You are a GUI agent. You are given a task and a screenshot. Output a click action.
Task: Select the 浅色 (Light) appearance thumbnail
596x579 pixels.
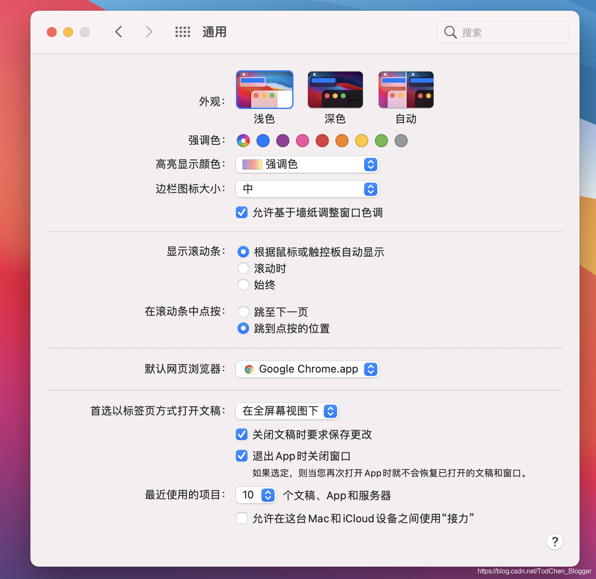(x=264, y=89)
